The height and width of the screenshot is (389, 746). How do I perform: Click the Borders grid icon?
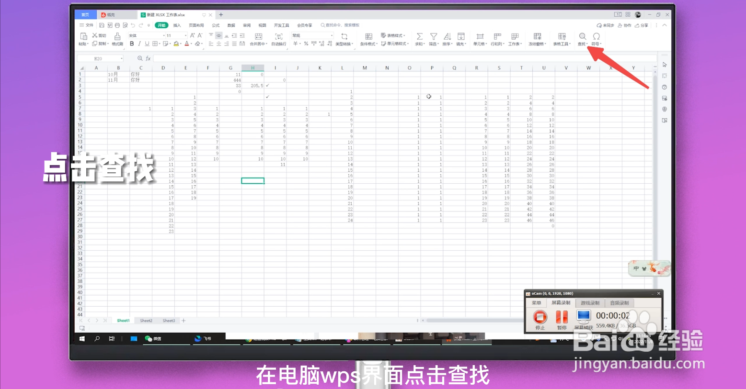click(155, 44)
